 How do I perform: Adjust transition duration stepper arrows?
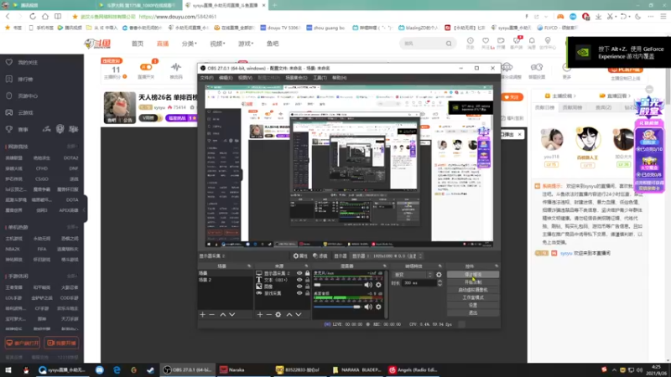pyautogui.click(x=440, y=282)
